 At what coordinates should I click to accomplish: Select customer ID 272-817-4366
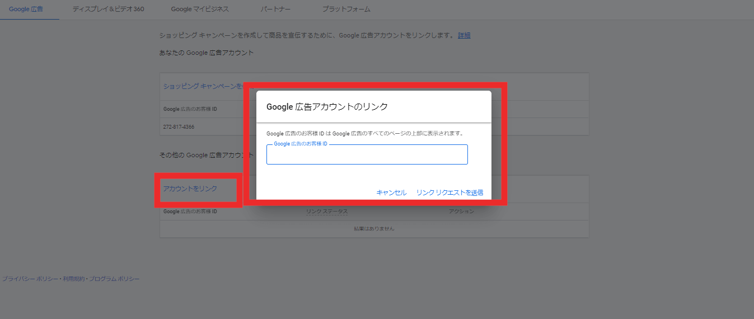tap(179, 127)
